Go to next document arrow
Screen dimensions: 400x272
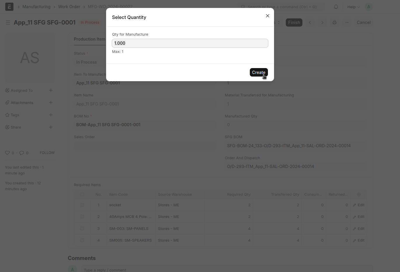point(322,22)
